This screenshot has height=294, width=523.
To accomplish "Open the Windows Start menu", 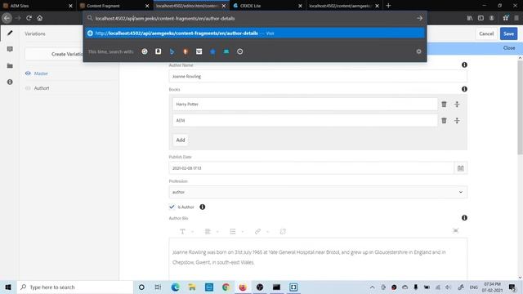I will pos(8,287).
